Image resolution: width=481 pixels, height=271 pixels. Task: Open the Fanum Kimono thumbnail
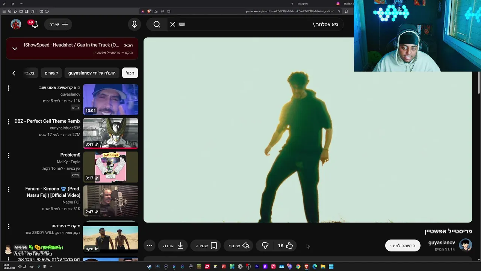pyautogui.click(x=110, y=201)
